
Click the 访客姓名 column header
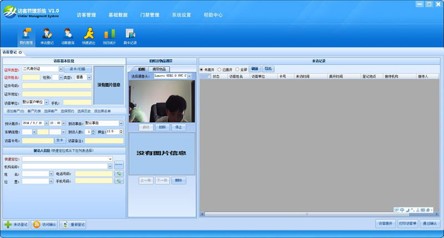(236, 76)
